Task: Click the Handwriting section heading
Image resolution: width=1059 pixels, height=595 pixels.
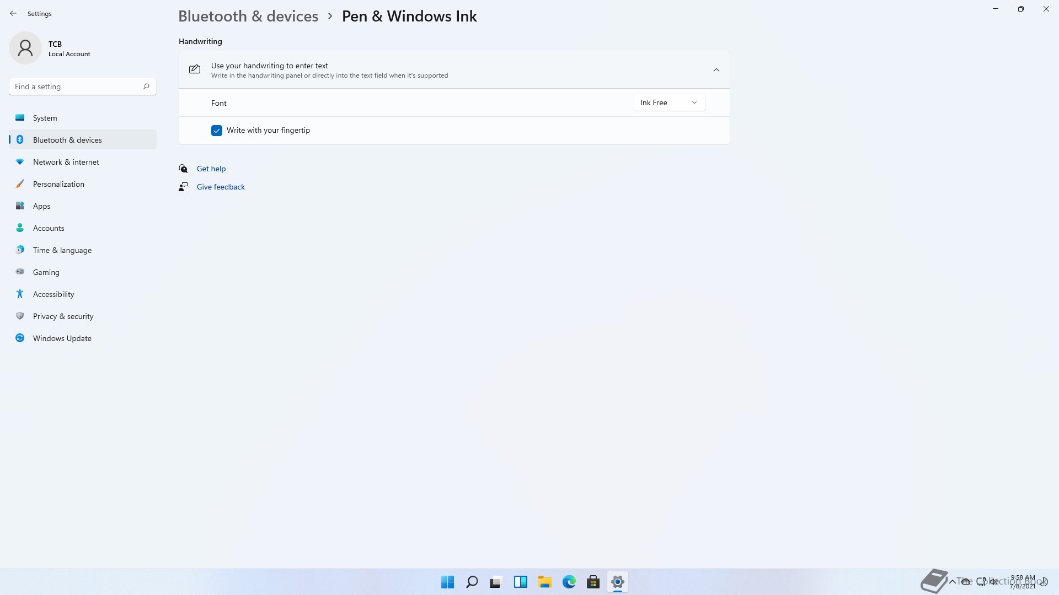Action: (200, 41)
